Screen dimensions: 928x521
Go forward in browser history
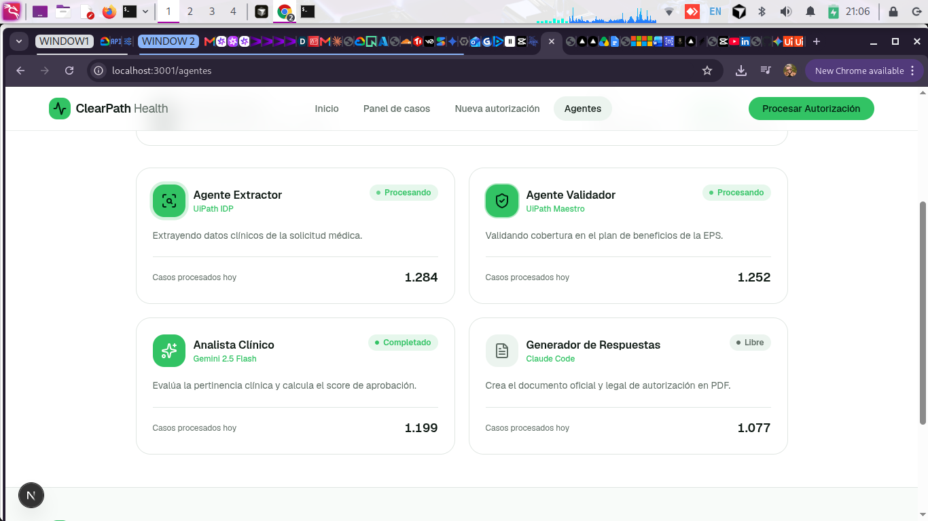pyautogui.click(x=45, y=71)
